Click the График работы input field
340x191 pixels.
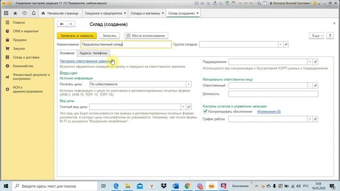coord(268,119)
